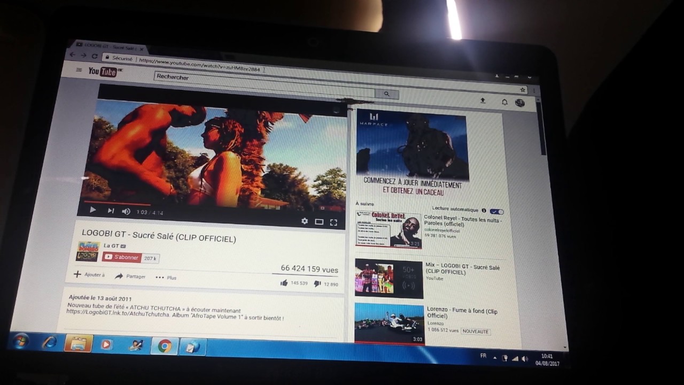Click the Ajoutée le 13 août 2011 text
Screen dimensions: 684x385
100,298
